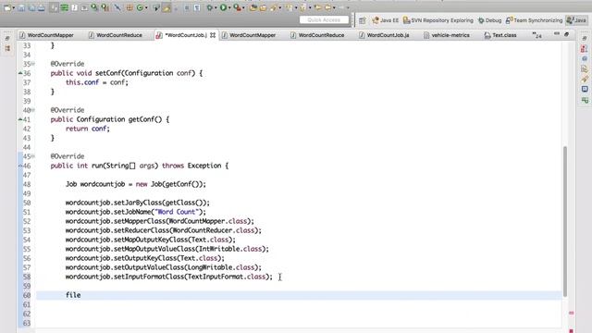The width and height of the screenshot is (592, 333).
Task: Click override marker on line 36
Action: [x=20, y=73]
